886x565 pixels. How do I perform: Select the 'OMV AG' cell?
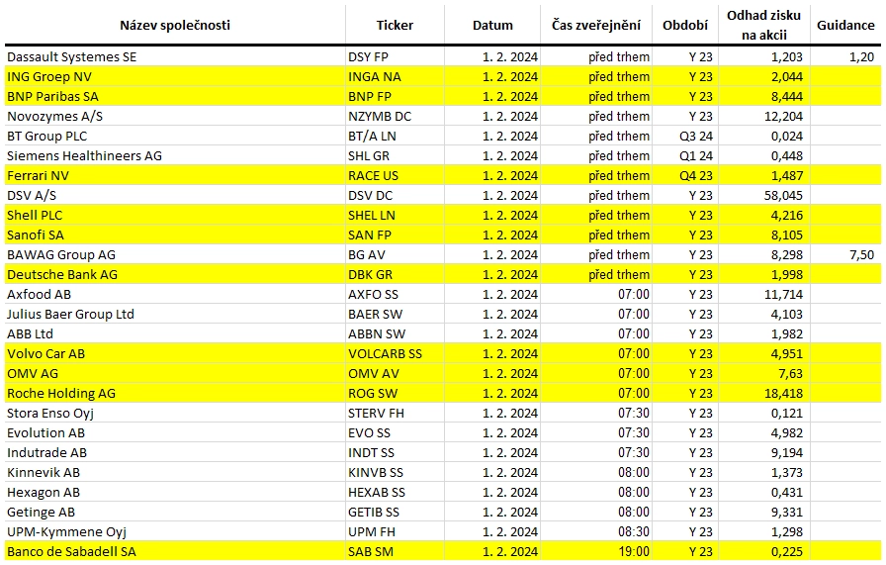click(175, 373)
